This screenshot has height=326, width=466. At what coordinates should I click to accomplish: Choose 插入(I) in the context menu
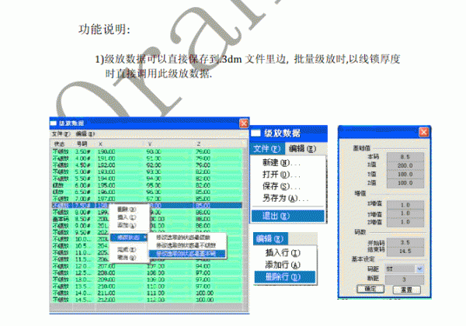[x=127, y=217]
